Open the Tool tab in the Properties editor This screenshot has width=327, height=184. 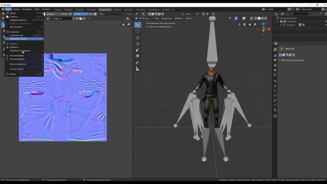275,50
